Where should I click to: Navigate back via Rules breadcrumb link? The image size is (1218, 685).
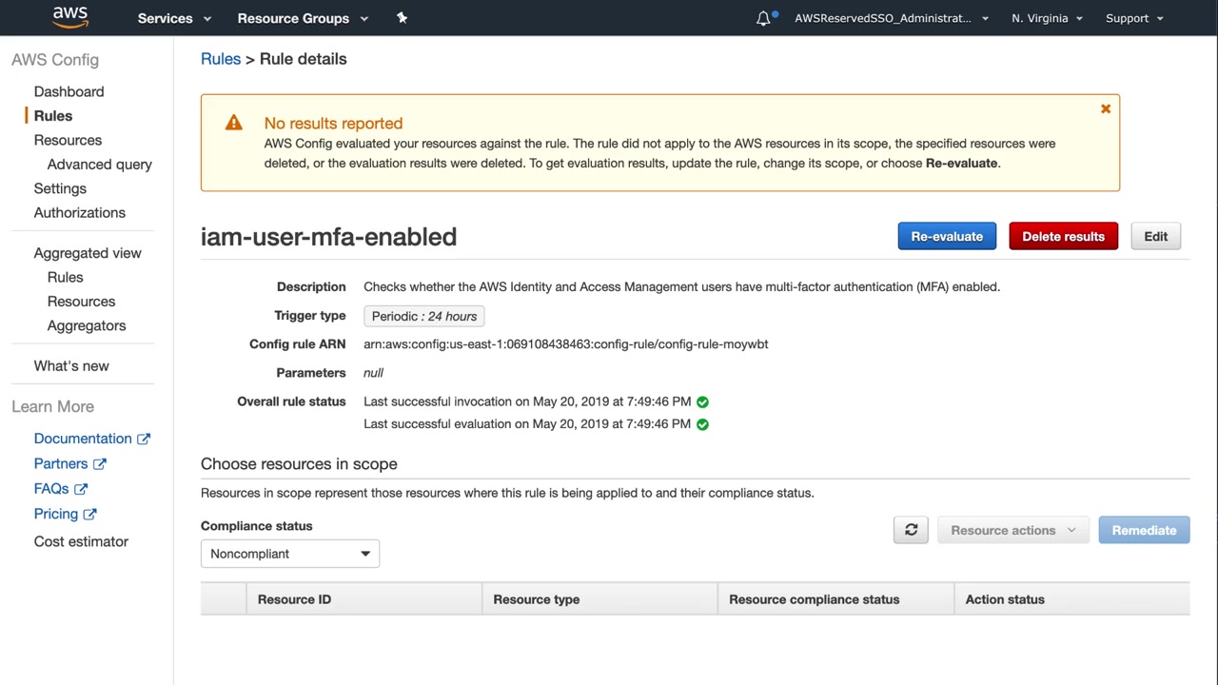221,59
